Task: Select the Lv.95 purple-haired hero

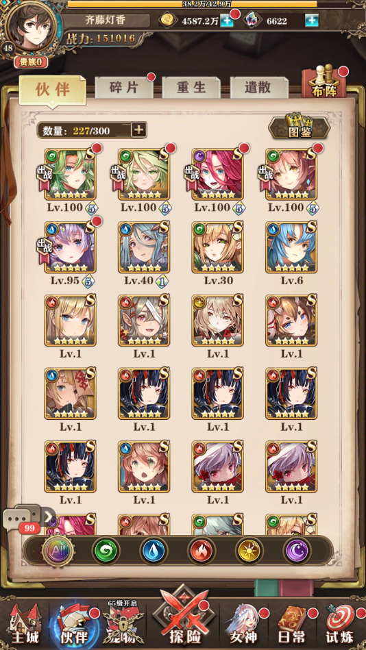Action: (x=70, y=247)
